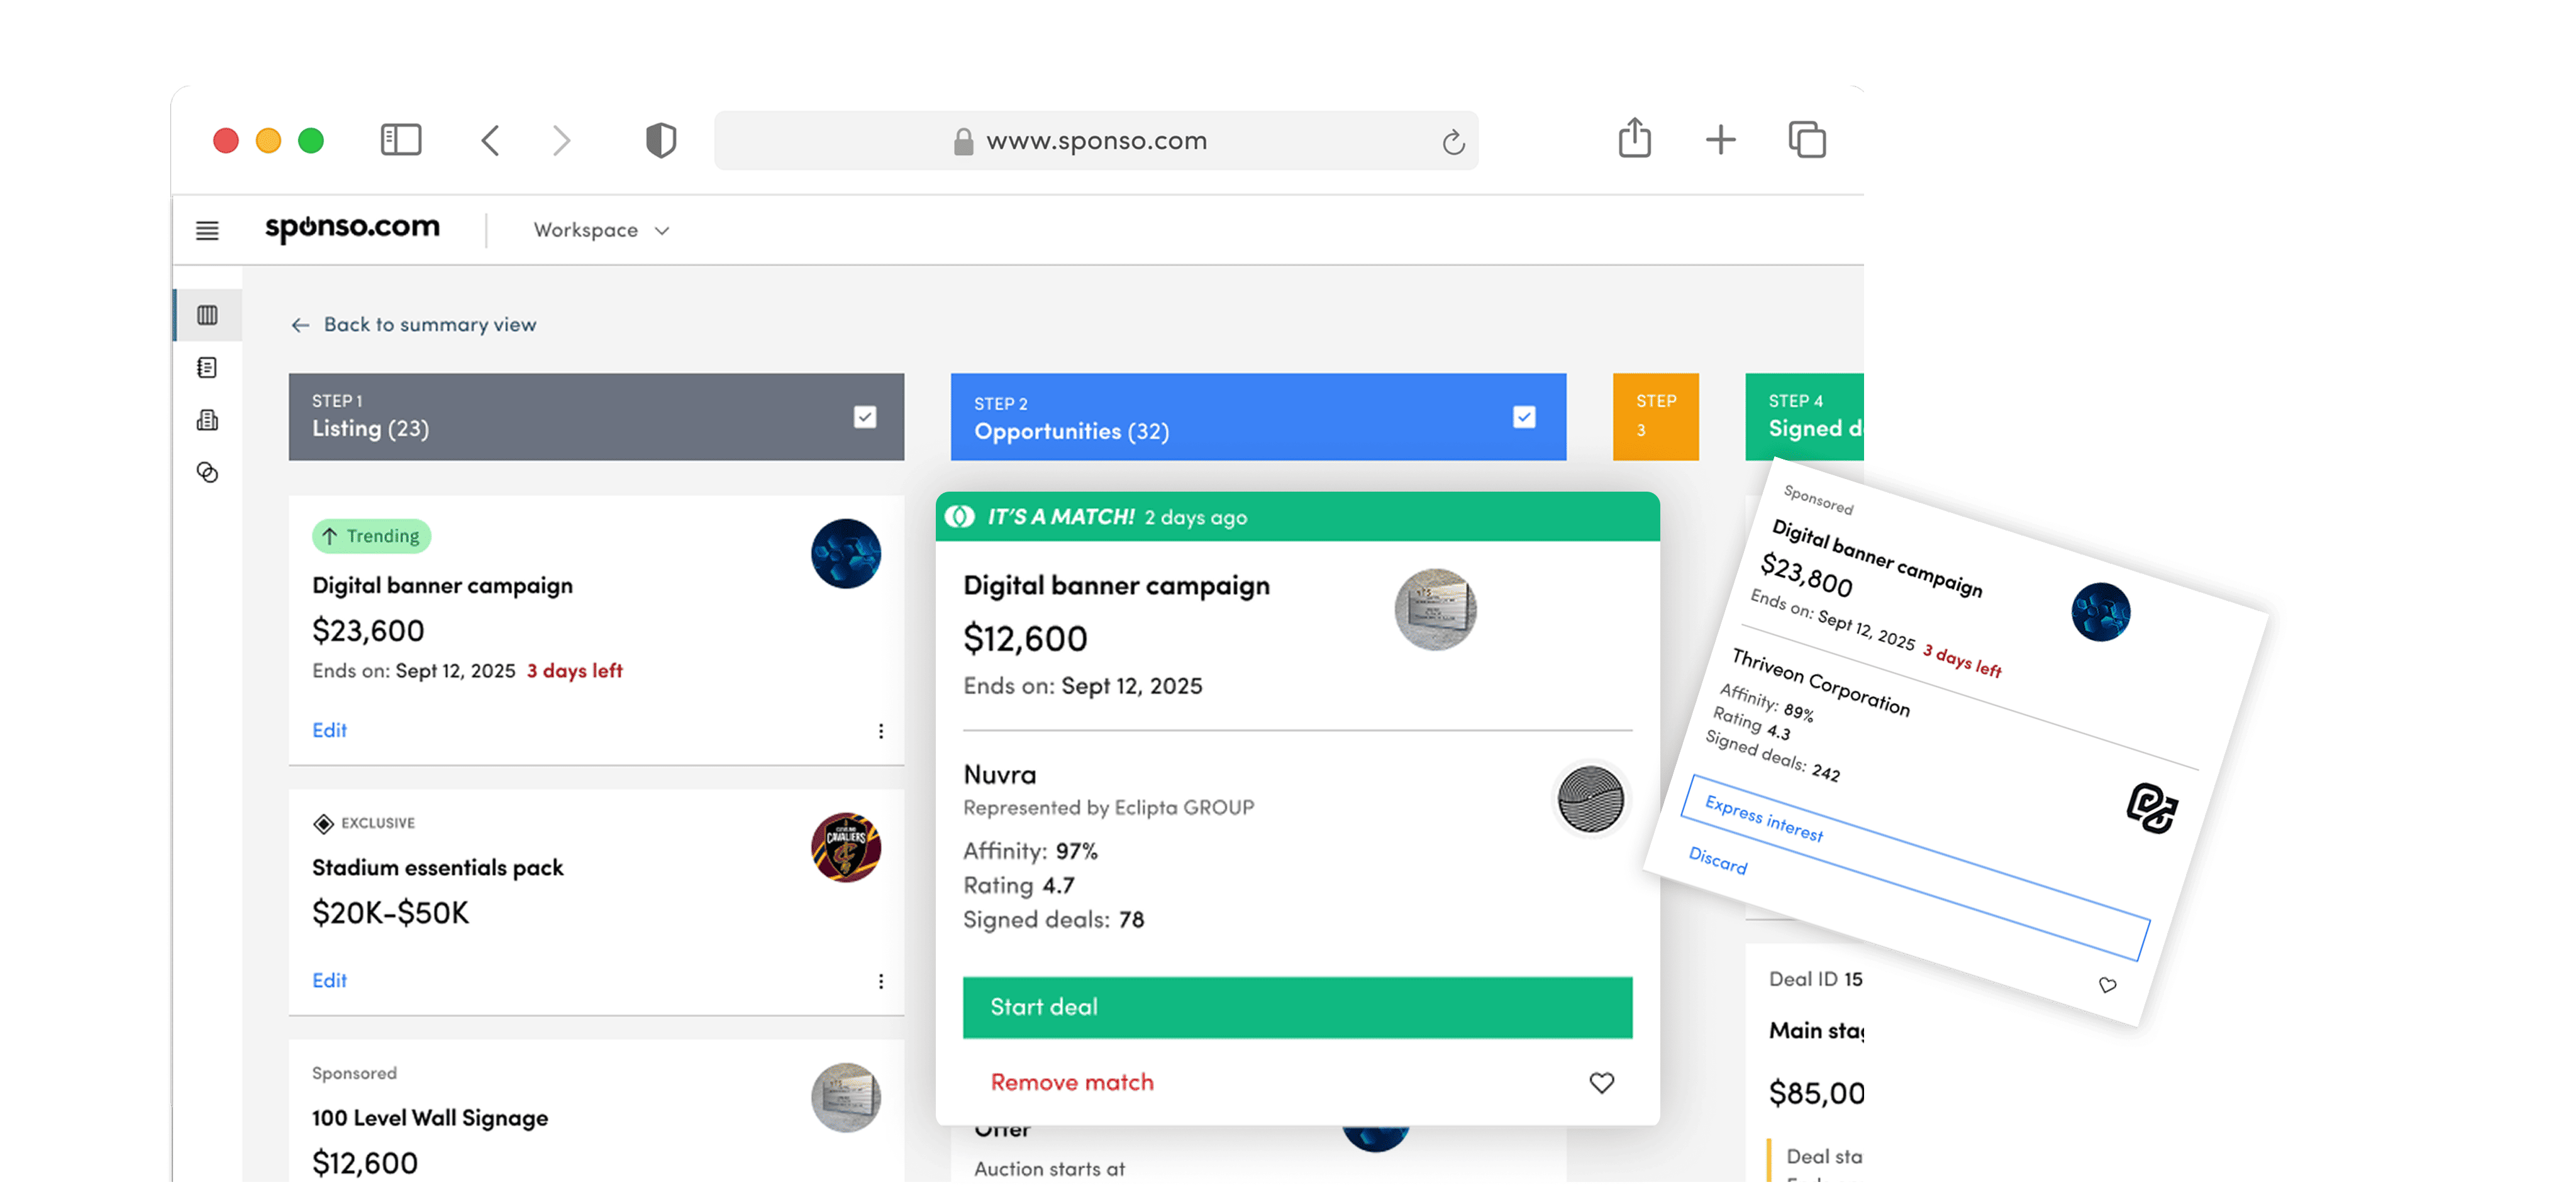
Task: Open options menu for Digital banner campaign listing
Action: click(881, 731)
